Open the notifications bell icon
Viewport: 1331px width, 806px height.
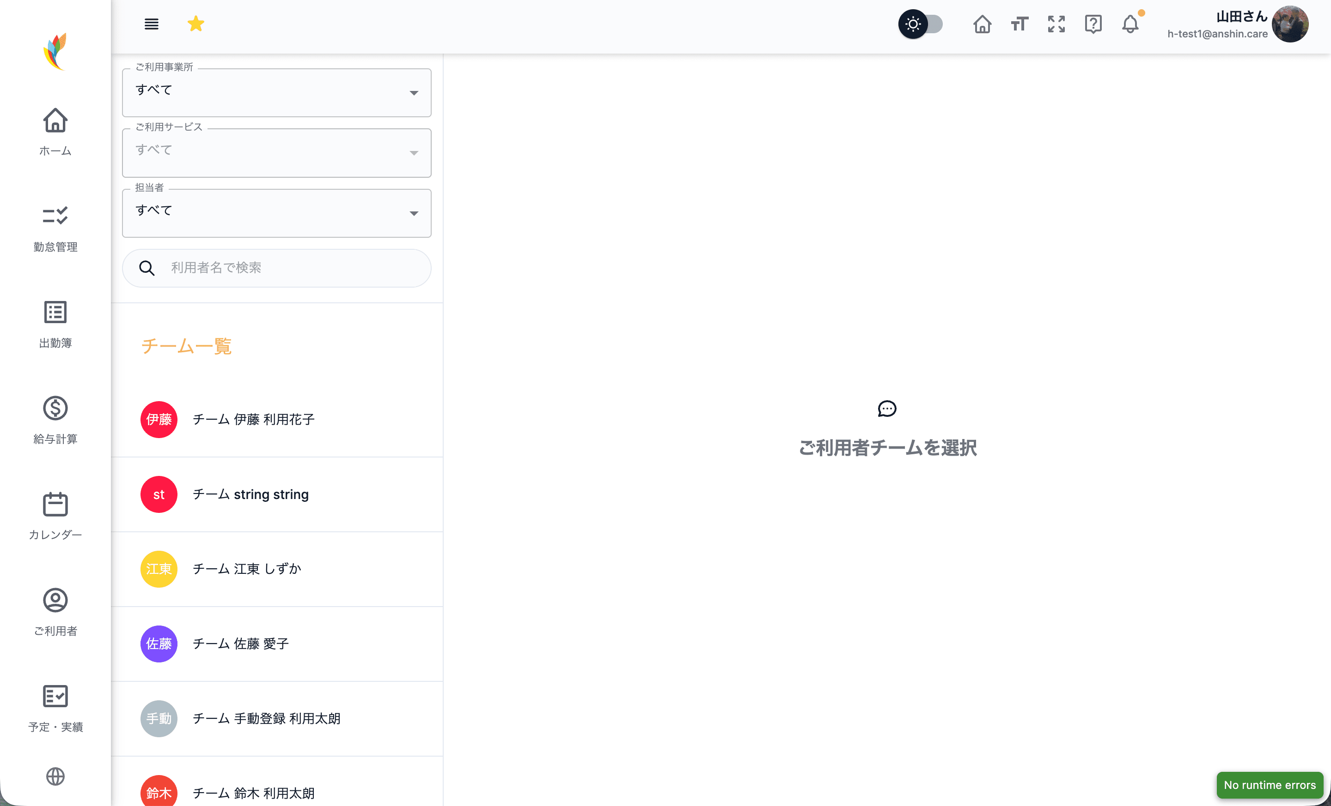click(x=1130, y=24)
